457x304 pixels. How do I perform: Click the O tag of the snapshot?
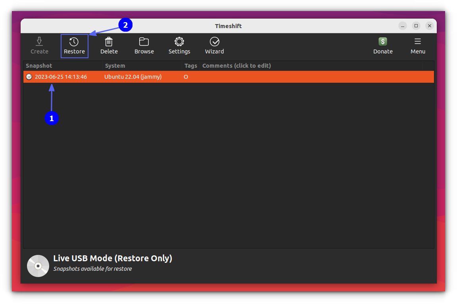point(186,77)
